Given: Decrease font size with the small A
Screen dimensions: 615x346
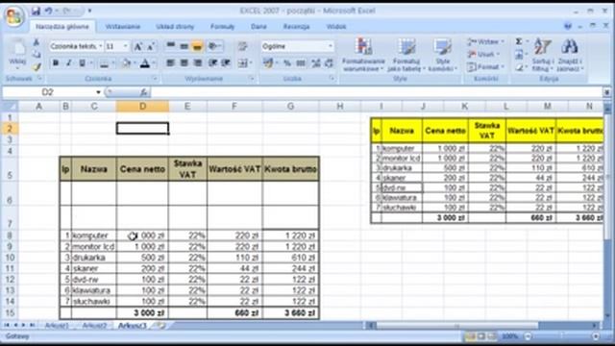Looking at the screenshot, I should pos(151,47).
